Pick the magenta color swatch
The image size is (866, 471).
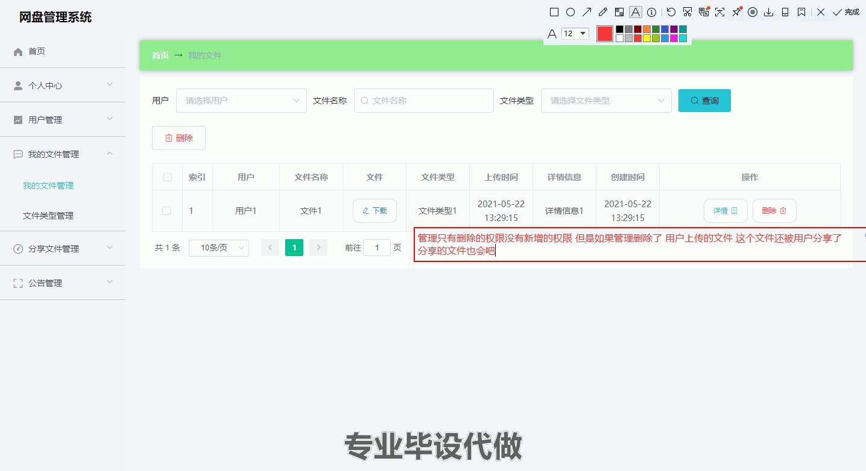coord(674,38)
